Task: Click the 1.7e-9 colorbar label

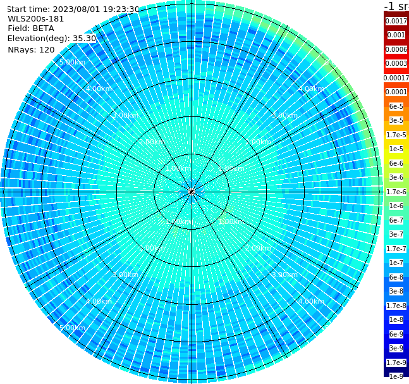Action: coord(396,362)
